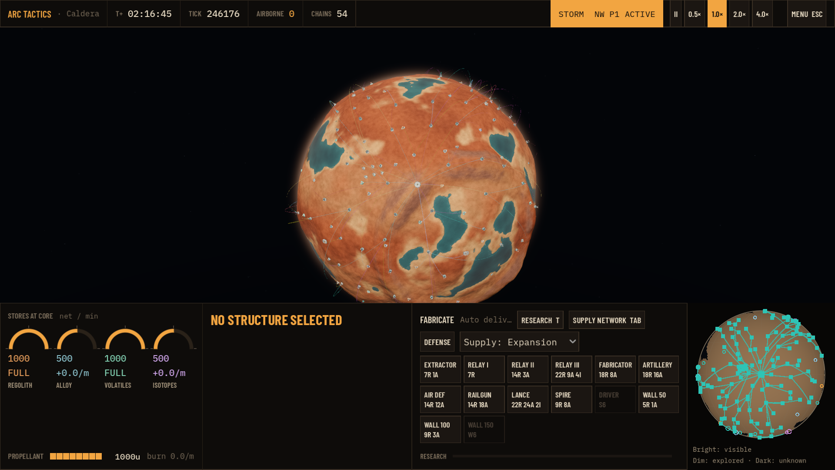Expand the dropdown chevron beside Supply Expansion
The image size is (835, 470).
(573, 342)
